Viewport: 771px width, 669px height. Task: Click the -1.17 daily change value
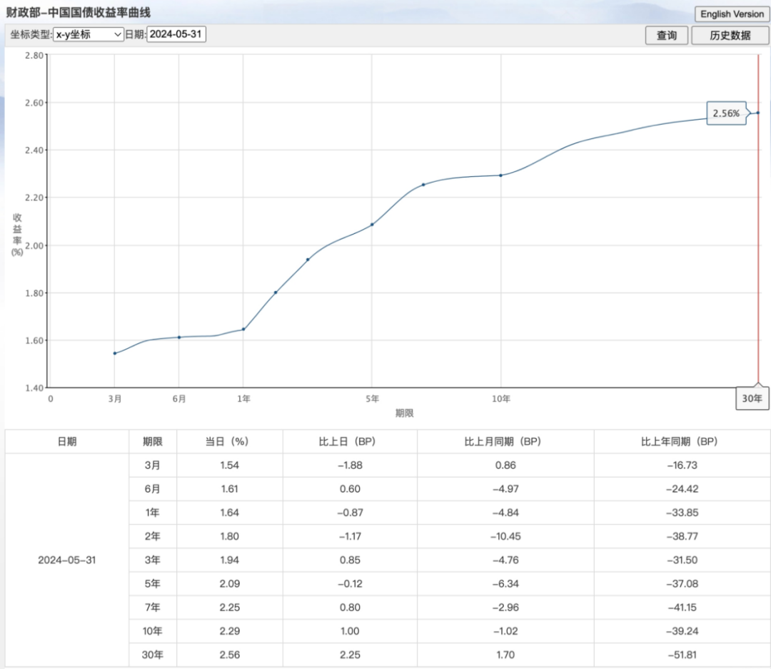click(350, 536)
